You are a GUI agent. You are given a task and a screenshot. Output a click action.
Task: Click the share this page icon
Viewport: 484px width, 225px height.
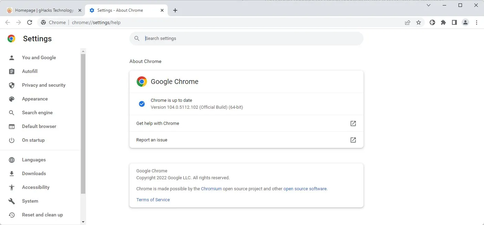408,22
